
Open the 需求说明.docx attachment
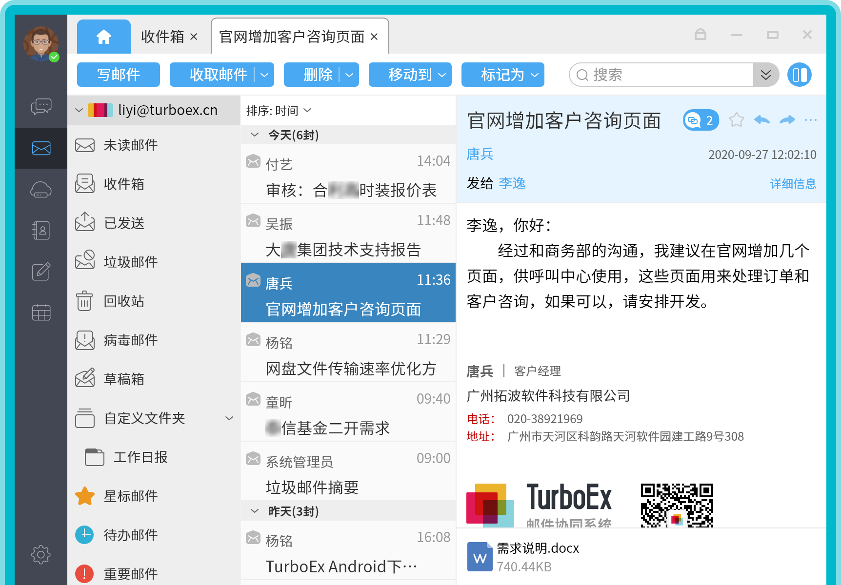tap(537, 556)
